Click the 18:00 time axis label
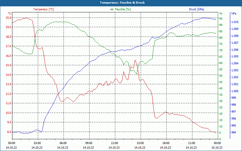The height and width of the screenshot is (151, 242). (x=165, y=143)
